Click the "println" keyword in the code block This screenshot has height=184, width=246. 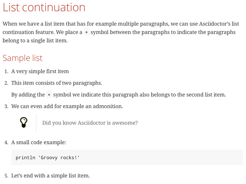click(x=25, y=158)
